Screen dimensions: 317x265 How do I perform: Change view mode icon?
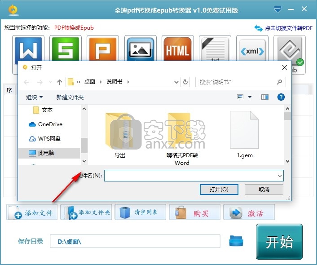pos(240,97)
